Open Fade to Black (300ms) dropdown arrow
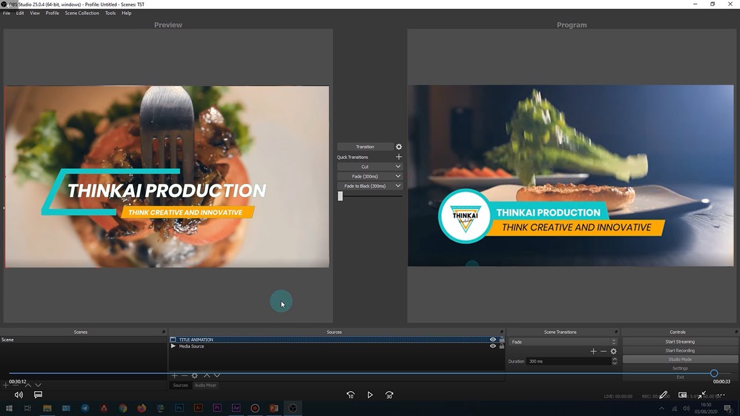The image size is (740, 416). (x=398, y=186)
